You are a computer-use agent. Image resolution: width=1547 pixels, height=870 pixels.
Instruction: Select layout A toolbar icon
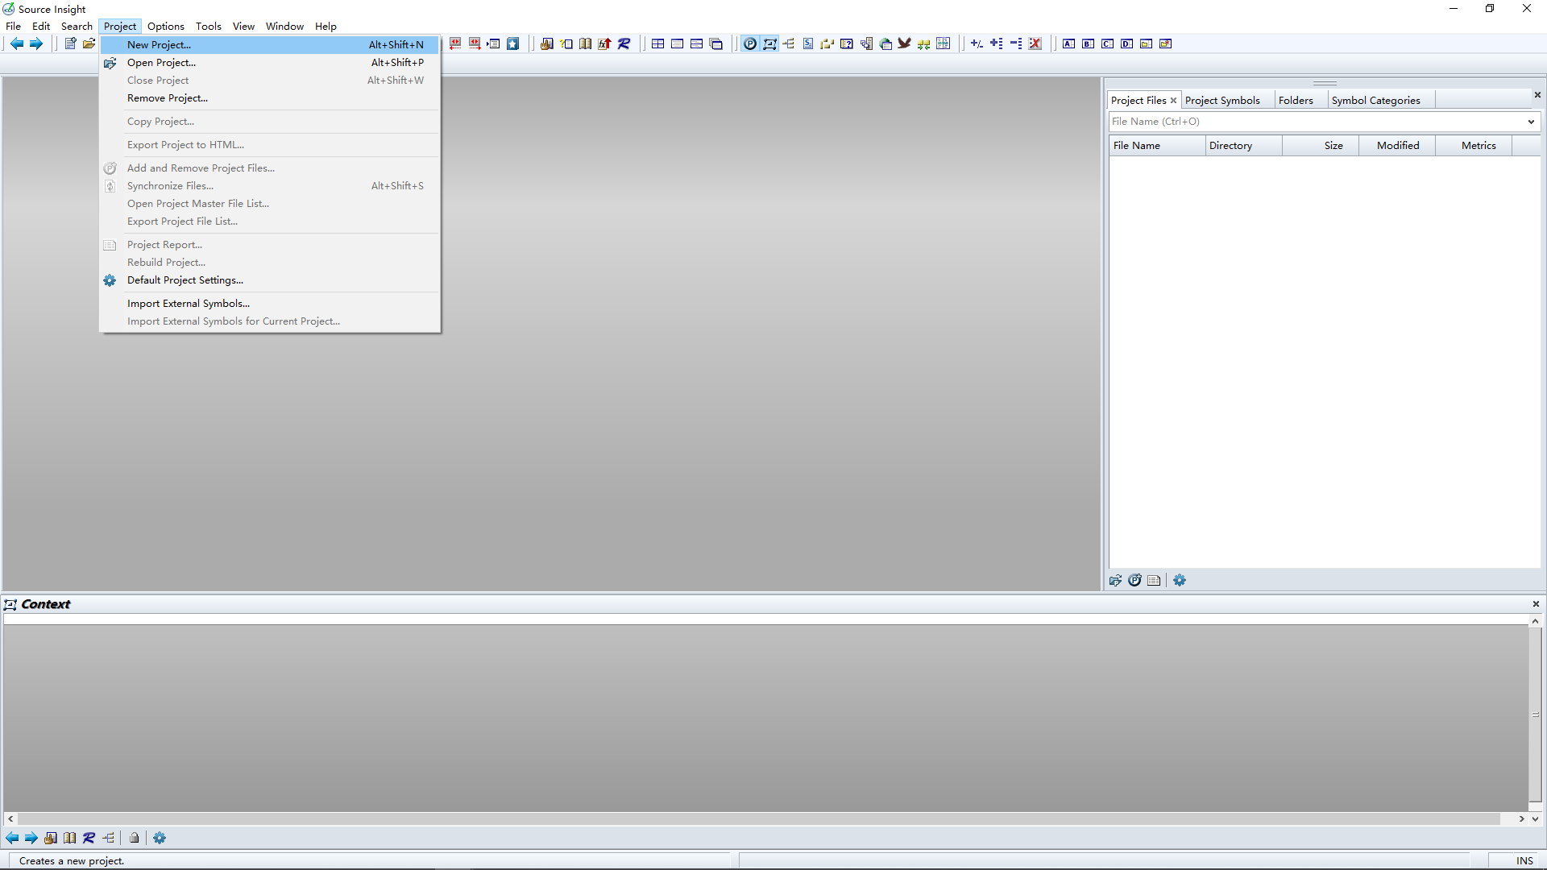[x=1069, y=43]
